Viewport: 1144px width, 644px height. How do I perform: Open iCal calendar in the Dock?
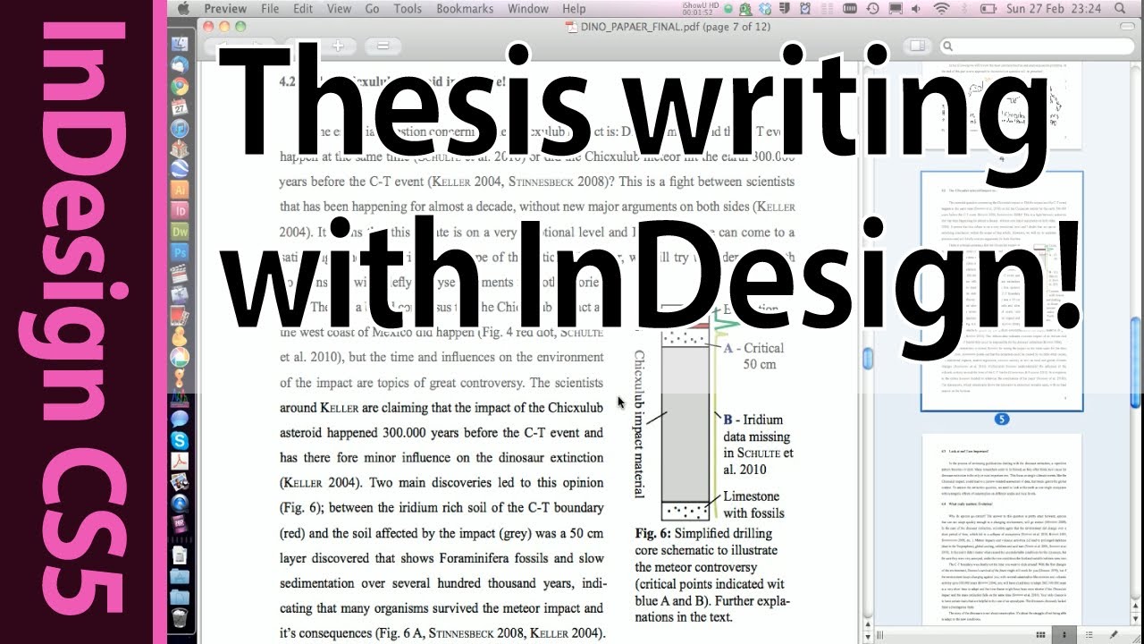click(x=180, y=107)
